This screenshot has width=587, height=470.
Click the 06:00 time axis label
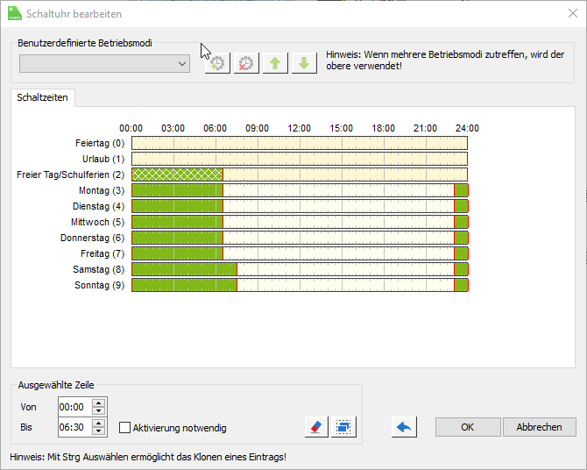click(215, 128)
